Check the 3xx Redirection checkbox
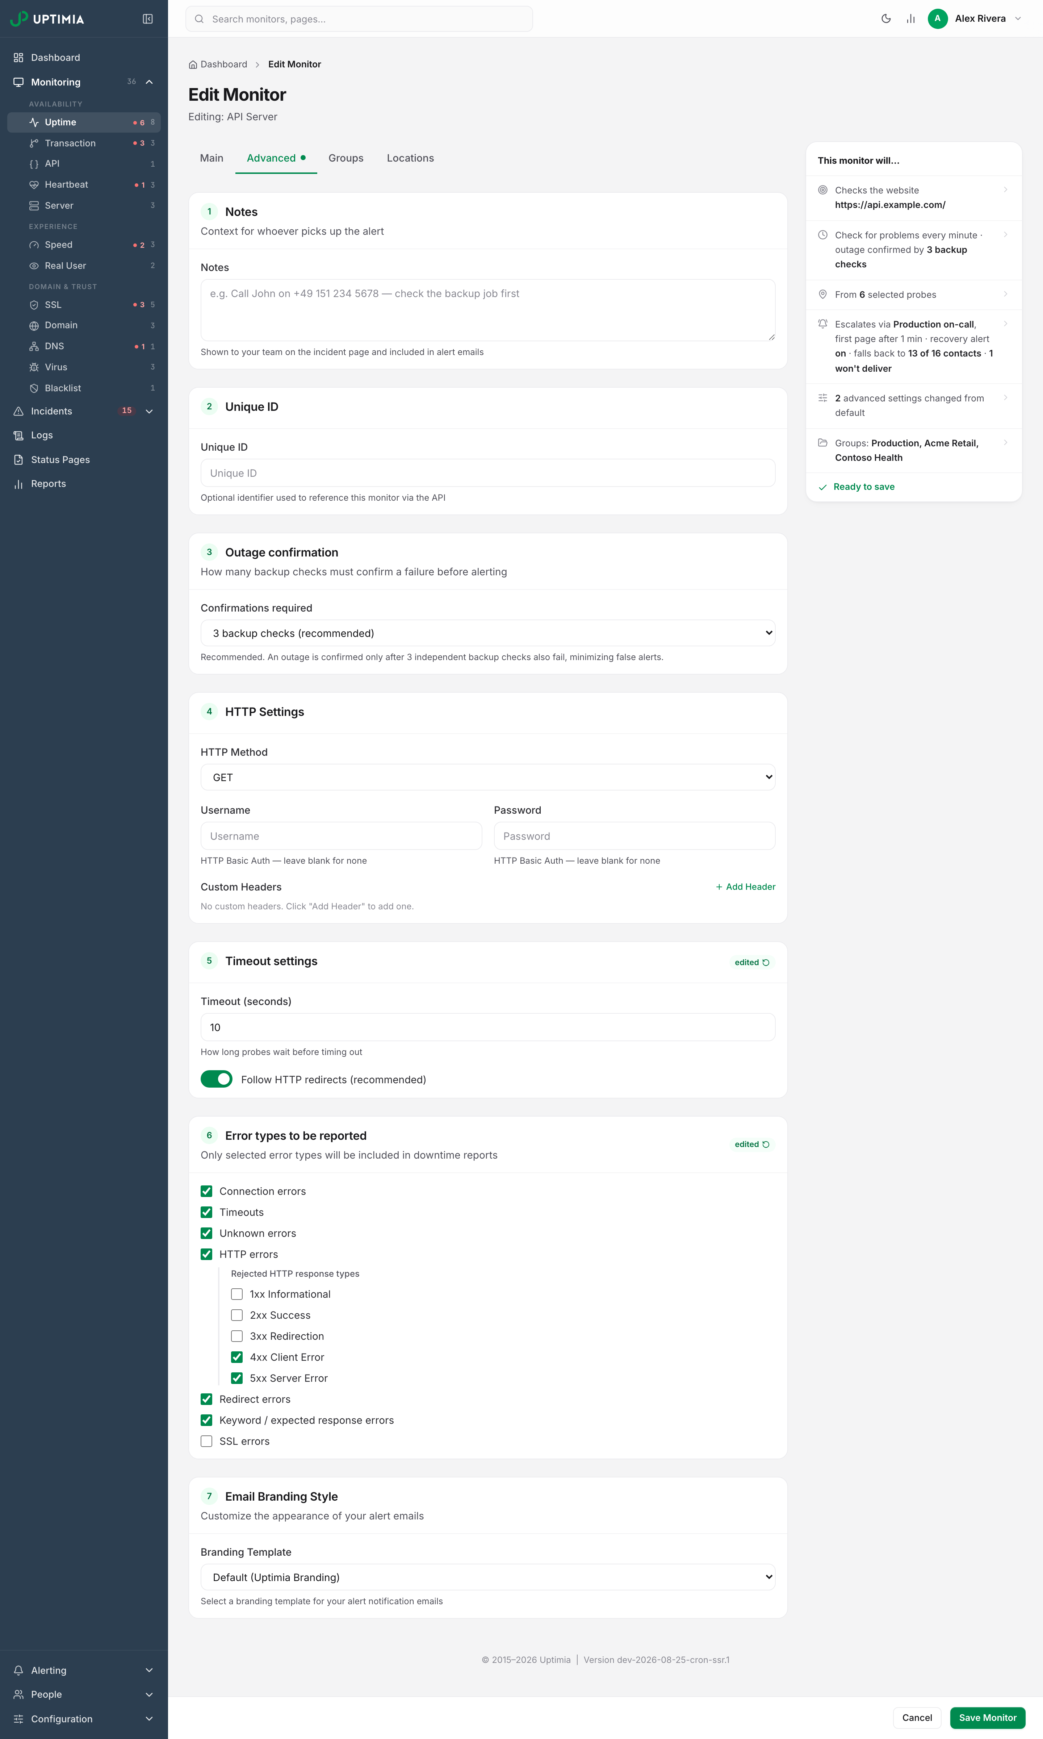Image resolution: width=1043 pixels, height=1739 pixels. 237,1336
